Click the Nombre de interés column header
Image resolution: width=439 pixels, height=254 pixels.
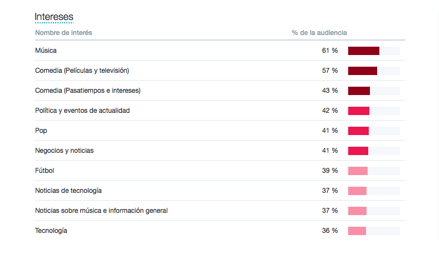tap(64, 33)
